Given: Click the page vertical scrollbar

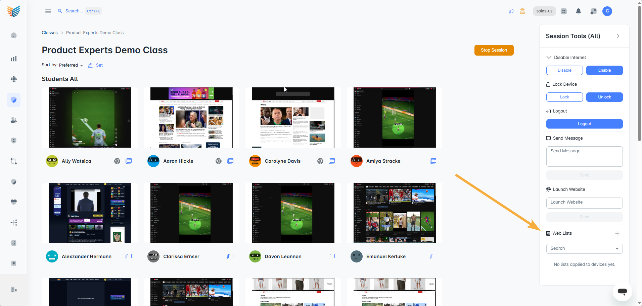Looking at the screenshot, I should coord(639,74).
